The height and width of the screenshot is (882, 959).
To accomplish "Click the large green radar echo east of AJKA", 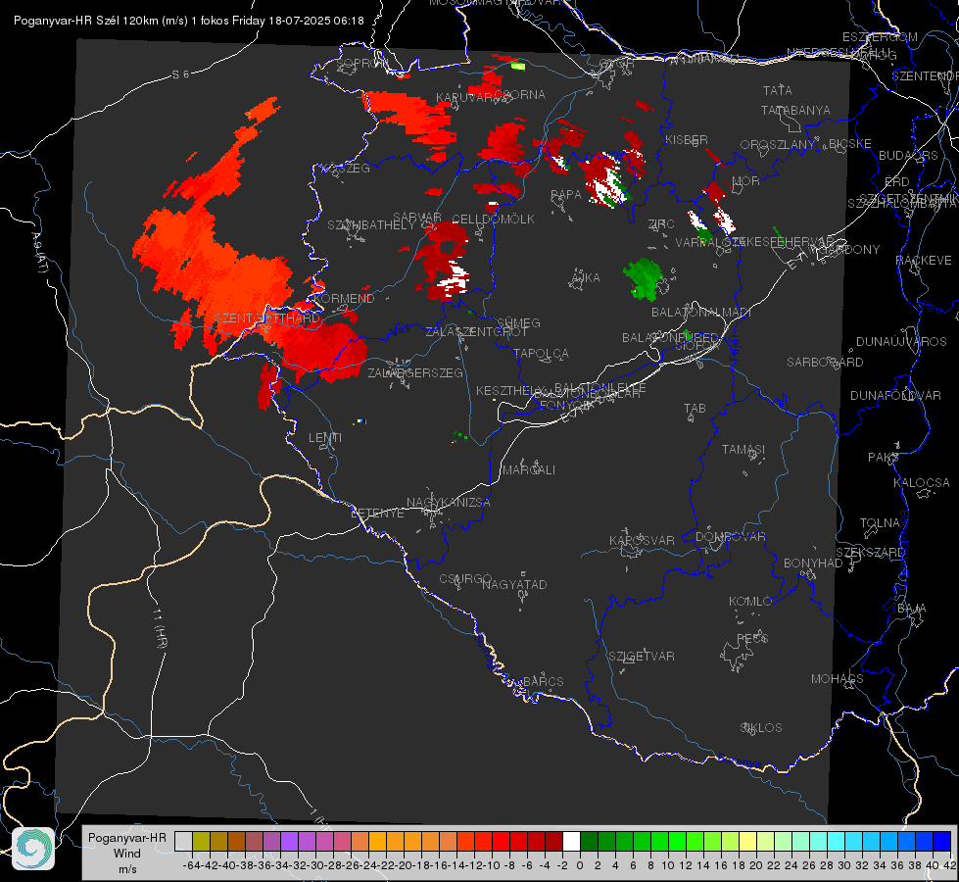I will click(644, 278).
